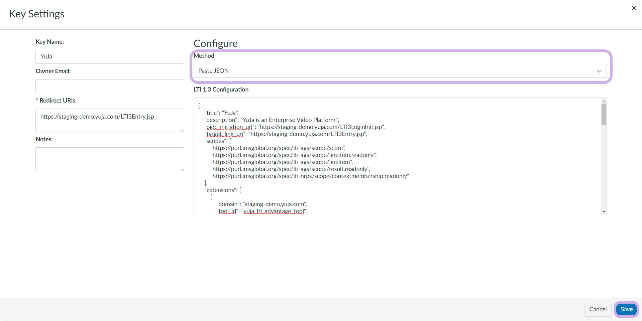Click the "title": "YuJa" JSON line
Viewport: 642px width, 321px height.
[221, 113]
